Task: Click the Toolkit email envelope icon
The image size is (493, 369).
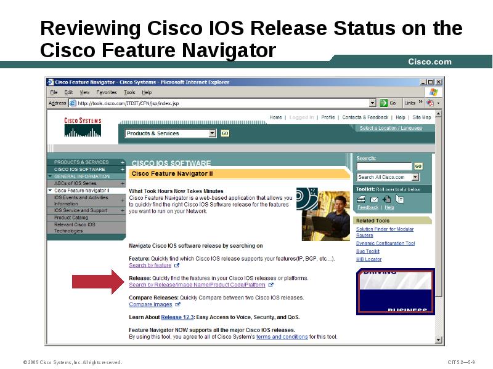Action: [x=374, y=199]
